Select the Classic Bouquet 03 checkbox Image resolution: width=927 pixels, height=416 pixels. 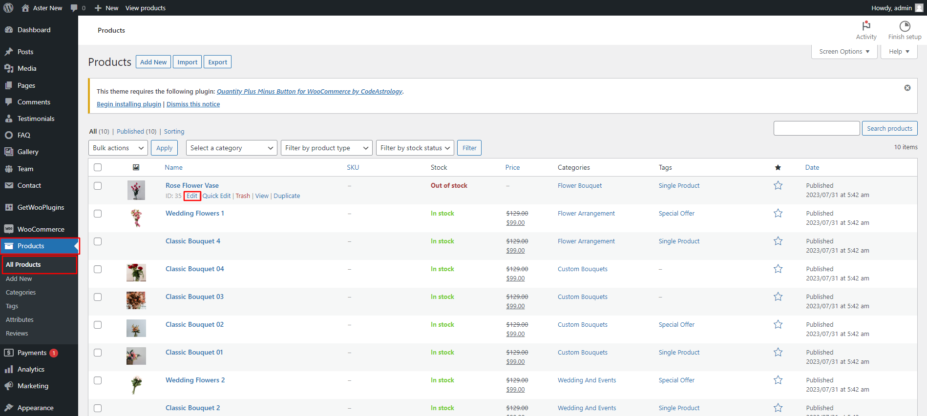[98, 297]
